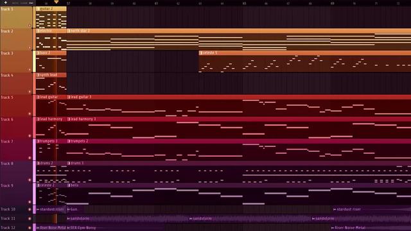
Task: Toggle the circular dot button on Track 3
Action: click(30, 70)
